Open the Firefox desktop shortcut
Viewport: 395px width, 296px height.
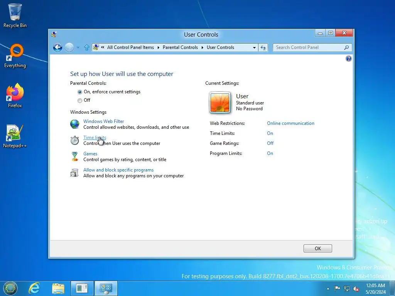pyautogui.click(x=15, y=96)
